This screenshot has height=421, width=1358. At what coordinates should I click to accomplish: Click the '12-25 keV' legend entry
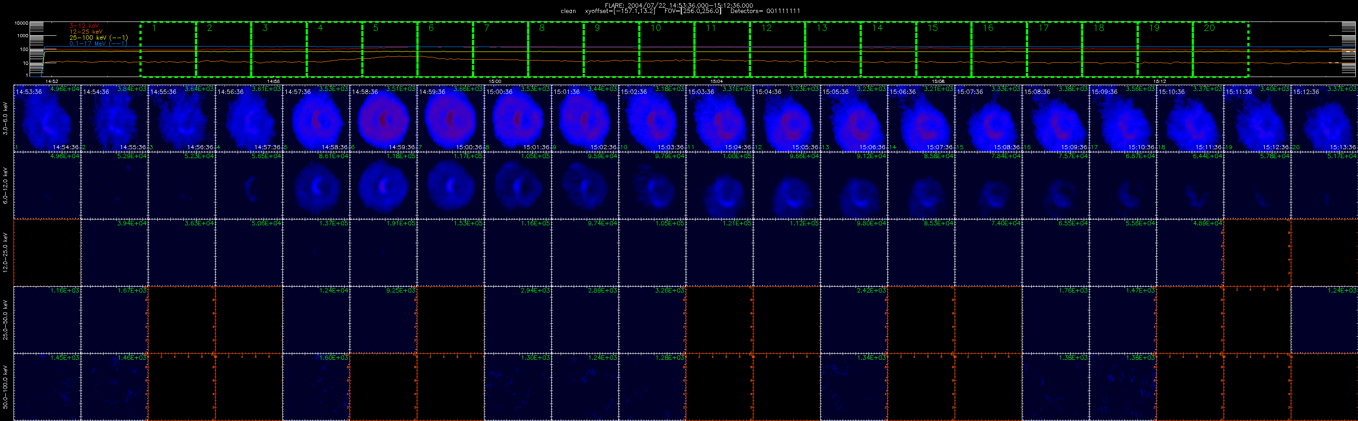(86, 32)
